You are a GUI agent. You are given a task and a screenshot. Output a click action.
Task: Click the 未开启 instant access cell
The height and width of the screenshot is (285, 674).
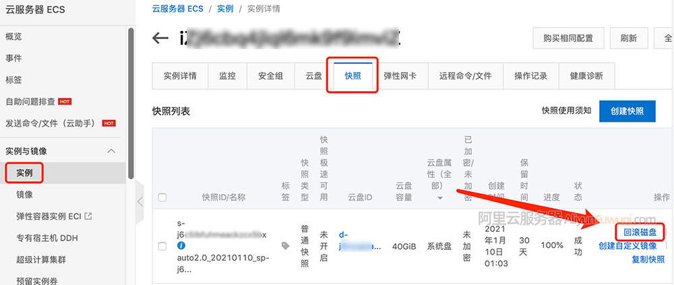click(324, 246)
